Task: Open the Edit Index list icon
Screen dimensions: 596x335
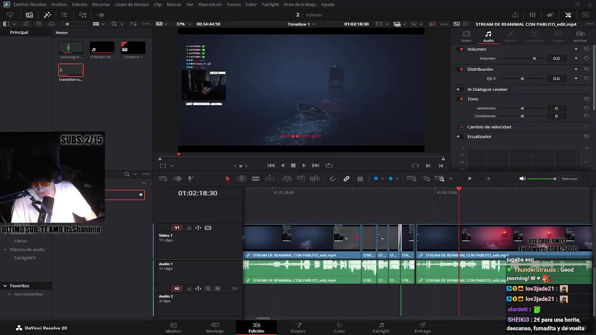Action: click(x=65, y=15)
